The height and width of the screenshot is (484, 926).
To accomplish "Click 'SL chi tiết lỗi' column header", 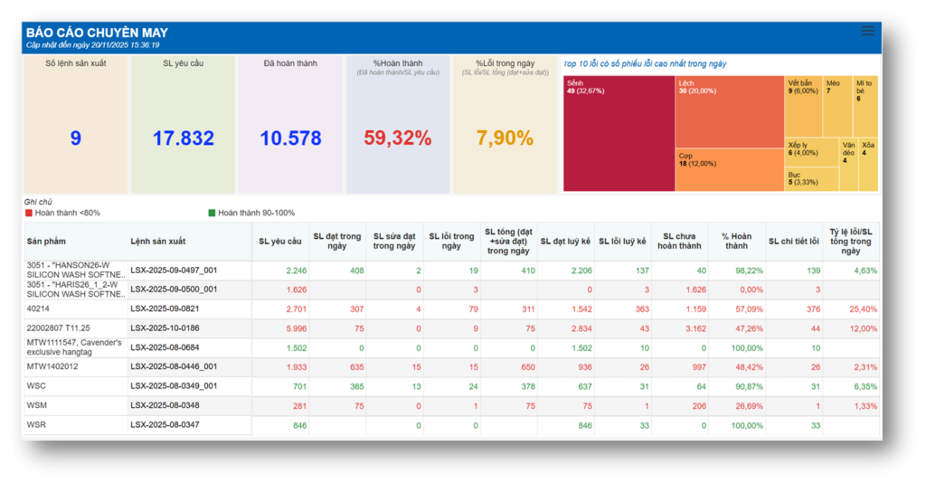I will coord(793,242).
